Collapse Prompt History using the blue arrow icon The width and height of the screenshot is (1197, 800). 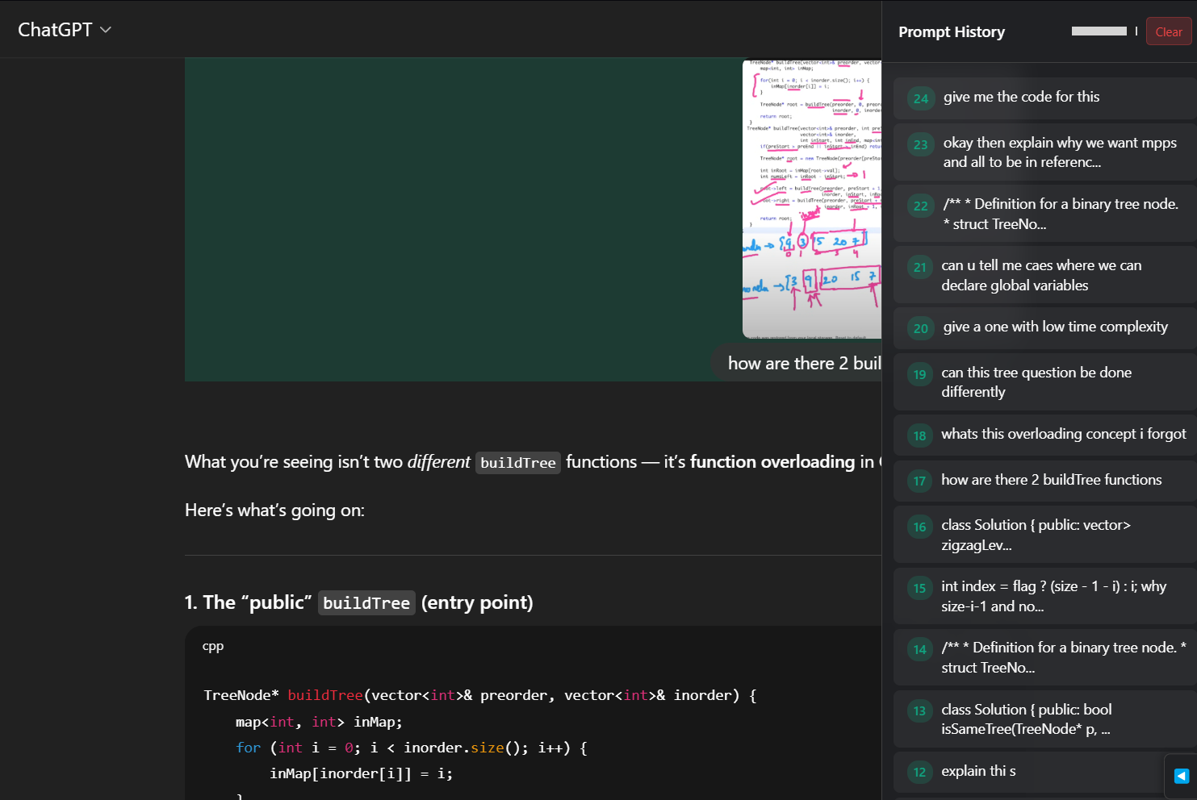click(1180, 776)
